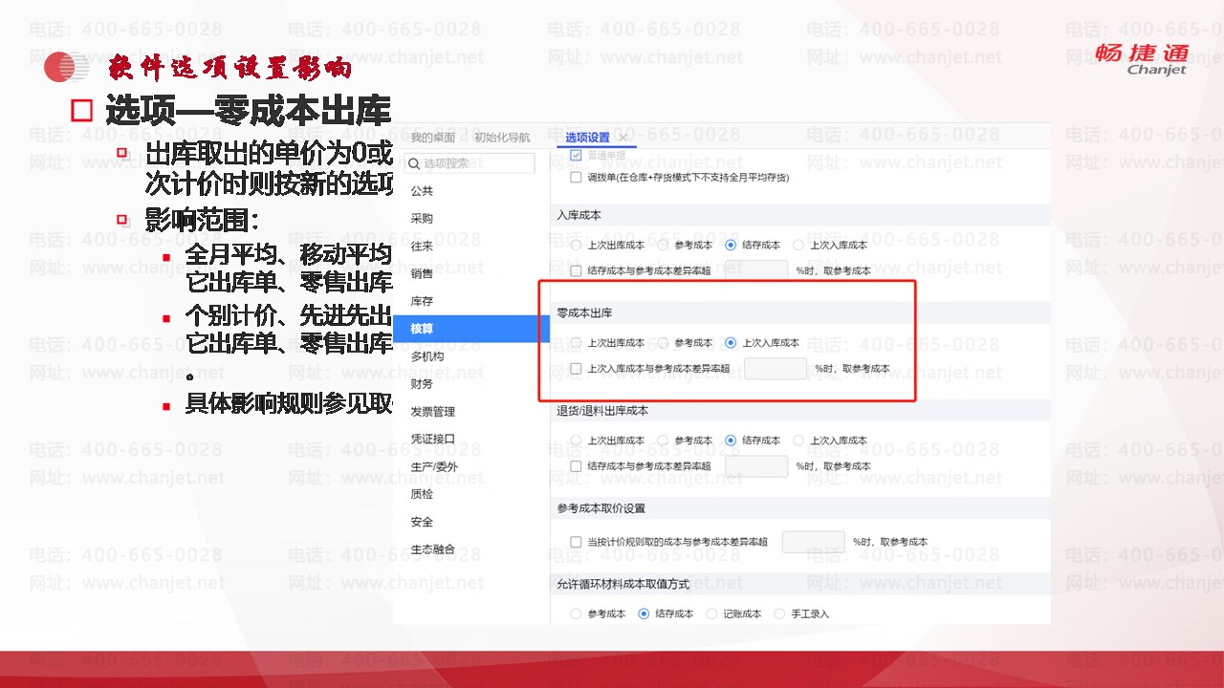Choose 上次出库成本 under 退货/退料出库成本
Viewport: 1224px width, 688px height.
(576, 441)
